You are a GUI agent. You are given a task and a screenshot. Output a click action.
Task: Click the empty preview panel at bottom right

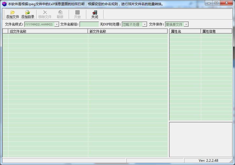click(201, 139)
